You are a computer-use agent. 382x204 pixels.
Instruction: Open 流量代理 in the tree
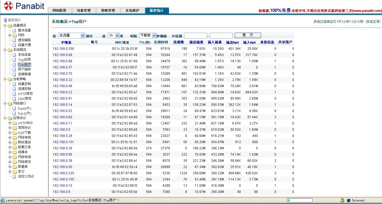(24, 45)
